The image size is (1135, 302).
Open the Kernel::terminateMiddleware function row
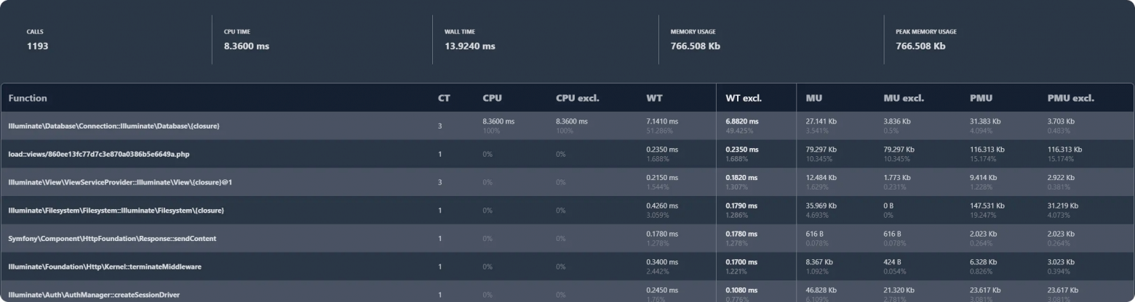pyautogui.click(x=105, y=267)
